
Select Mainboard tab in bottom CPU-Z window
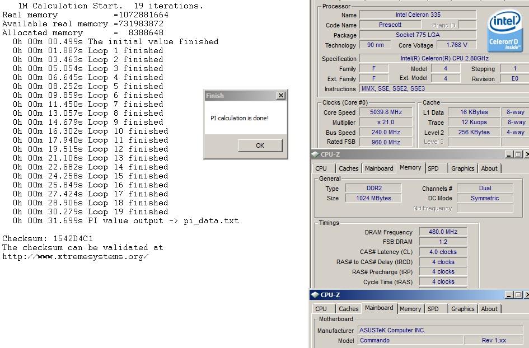click(379, 308)
